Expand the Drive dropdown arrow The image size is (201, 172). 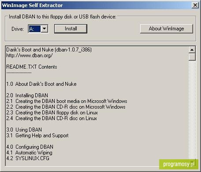click(45, 29)
